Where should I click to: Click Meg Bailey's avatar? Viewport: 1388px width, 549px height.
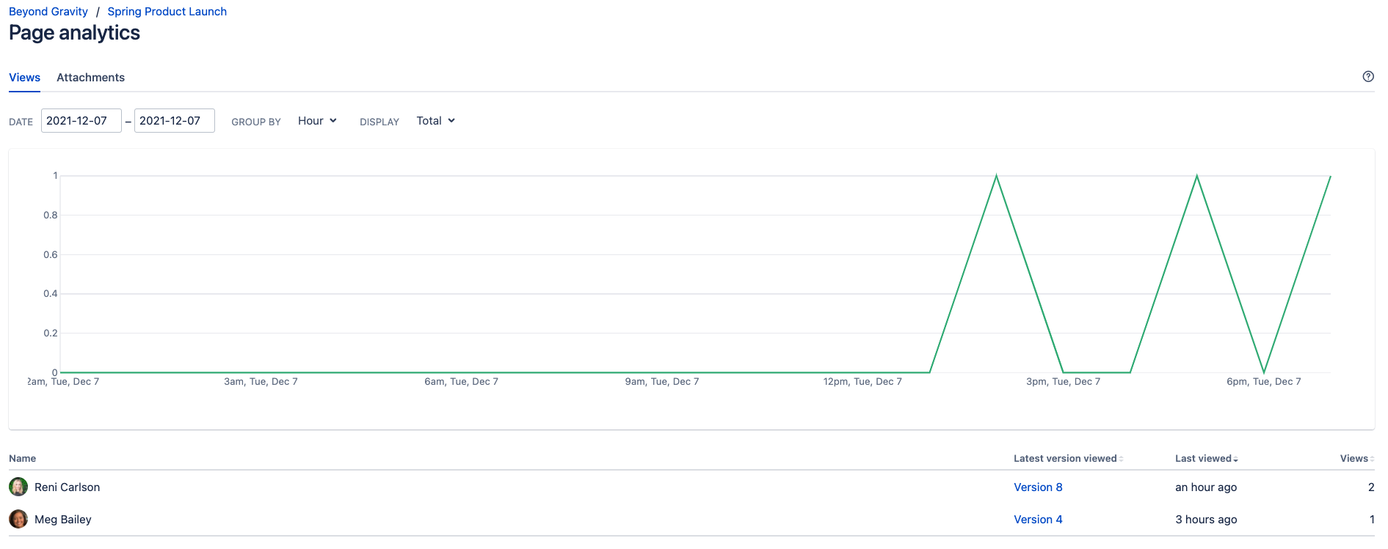point(18,519)
